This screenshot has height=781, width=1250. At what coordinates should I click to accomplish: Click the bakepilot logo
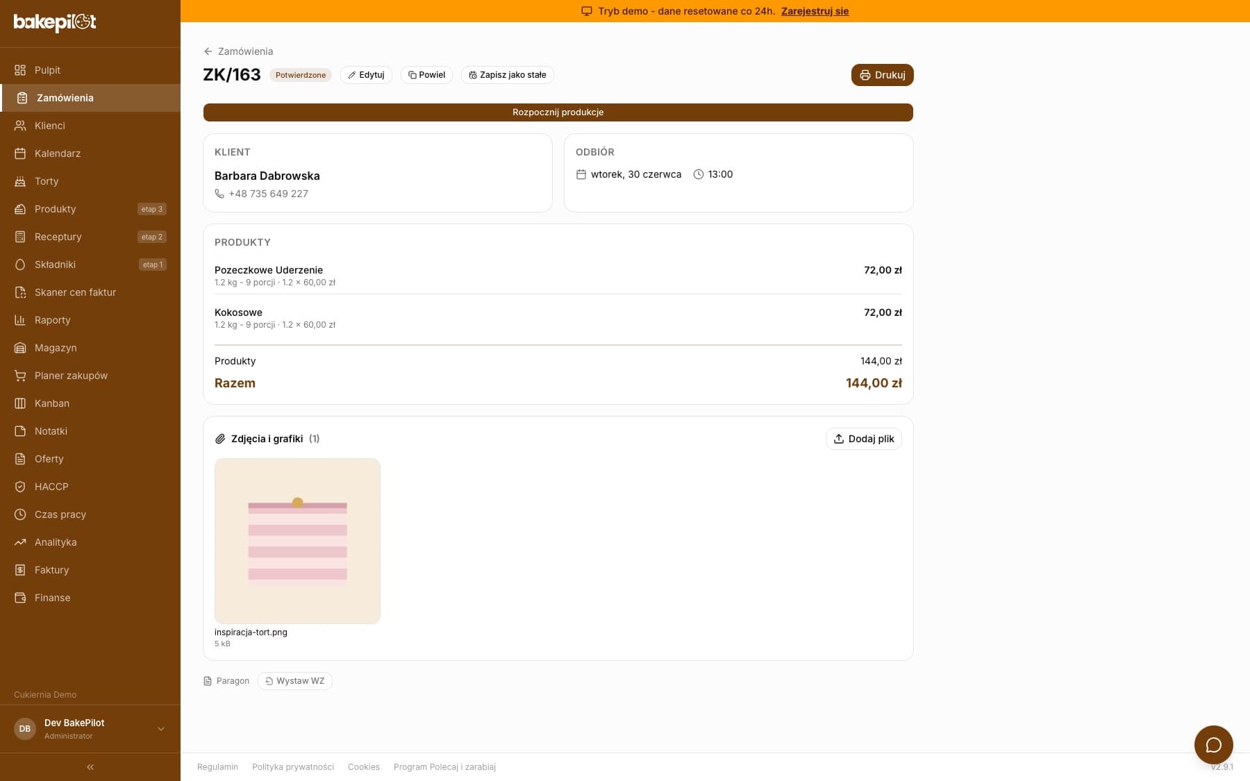tap(55, 22)
